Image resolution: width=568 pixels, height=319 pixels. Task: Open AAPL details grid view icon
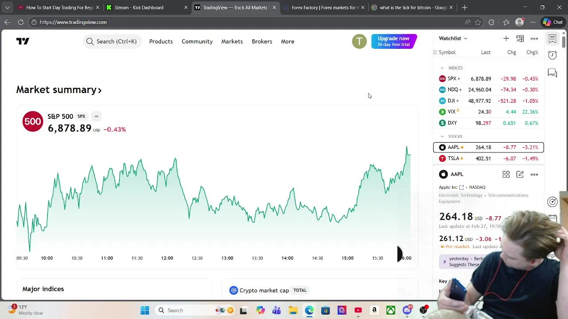coord(506,175)
